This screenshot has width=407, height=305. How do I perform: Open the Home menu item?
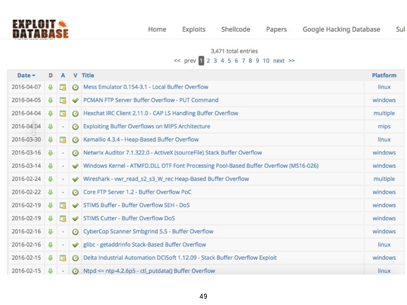coord(157,29)
